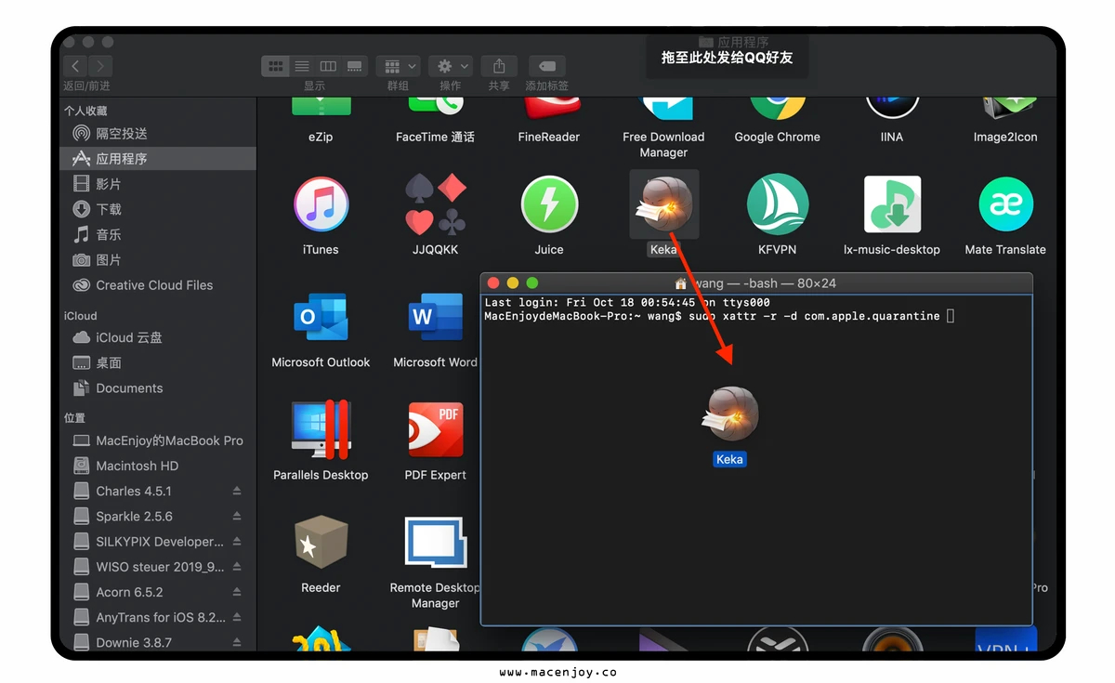Select 图片 in sidebar
This screenshot has height=683, width=1115.
click(x=159, y=260)
